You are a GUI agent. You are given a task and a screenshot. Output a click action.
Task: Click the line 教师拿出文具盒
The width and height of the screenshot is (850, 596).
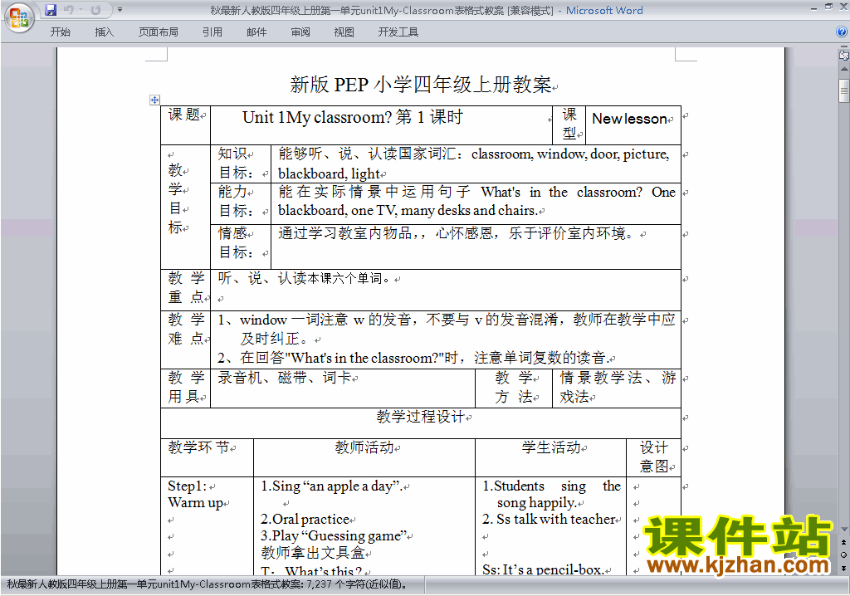(x=313, y=553)
